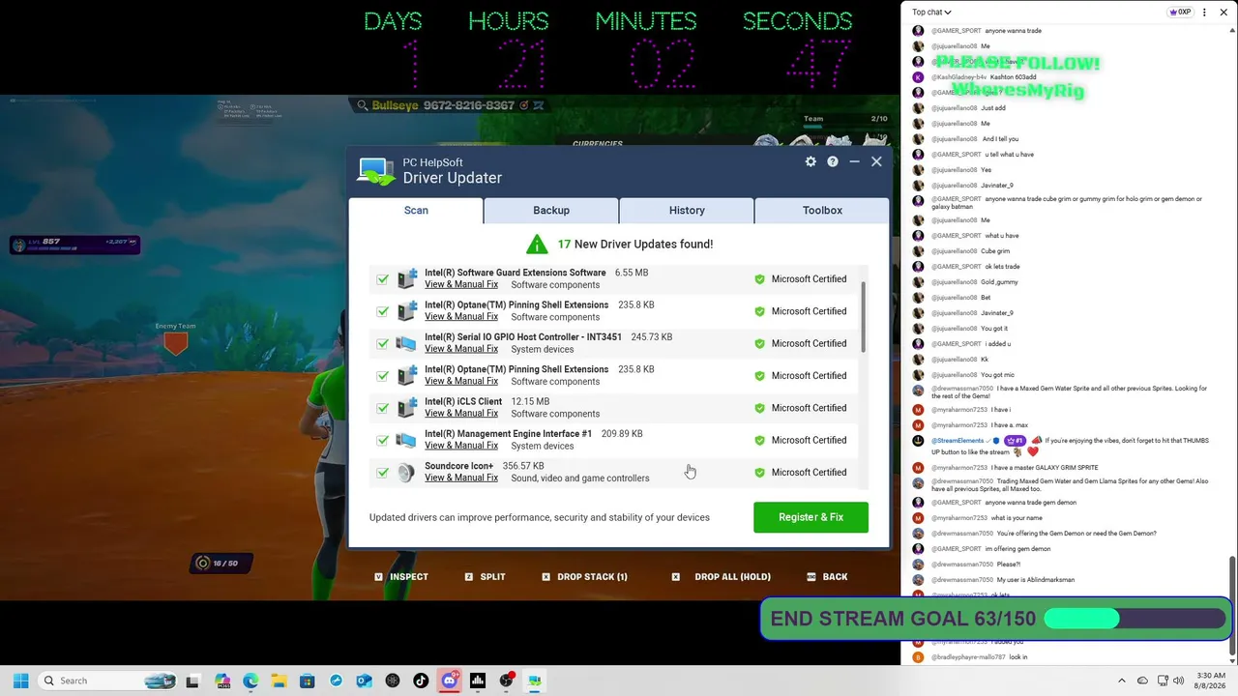Click the '356.57 KB' driver size

(523, 466)
